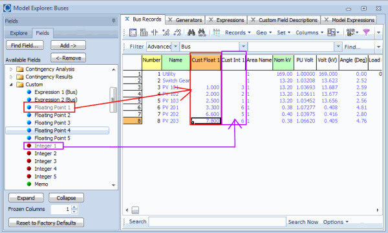388x233 pixels.
Task: Click the Frozen Columns number field
Action: coord(61,209)
